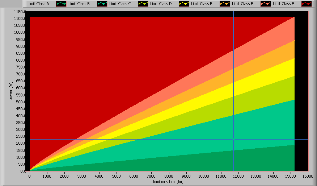This screenshot has width=317, height=186.
Task: Click the yellow Limit Class D plot icon
Action: tap(184, 4)
